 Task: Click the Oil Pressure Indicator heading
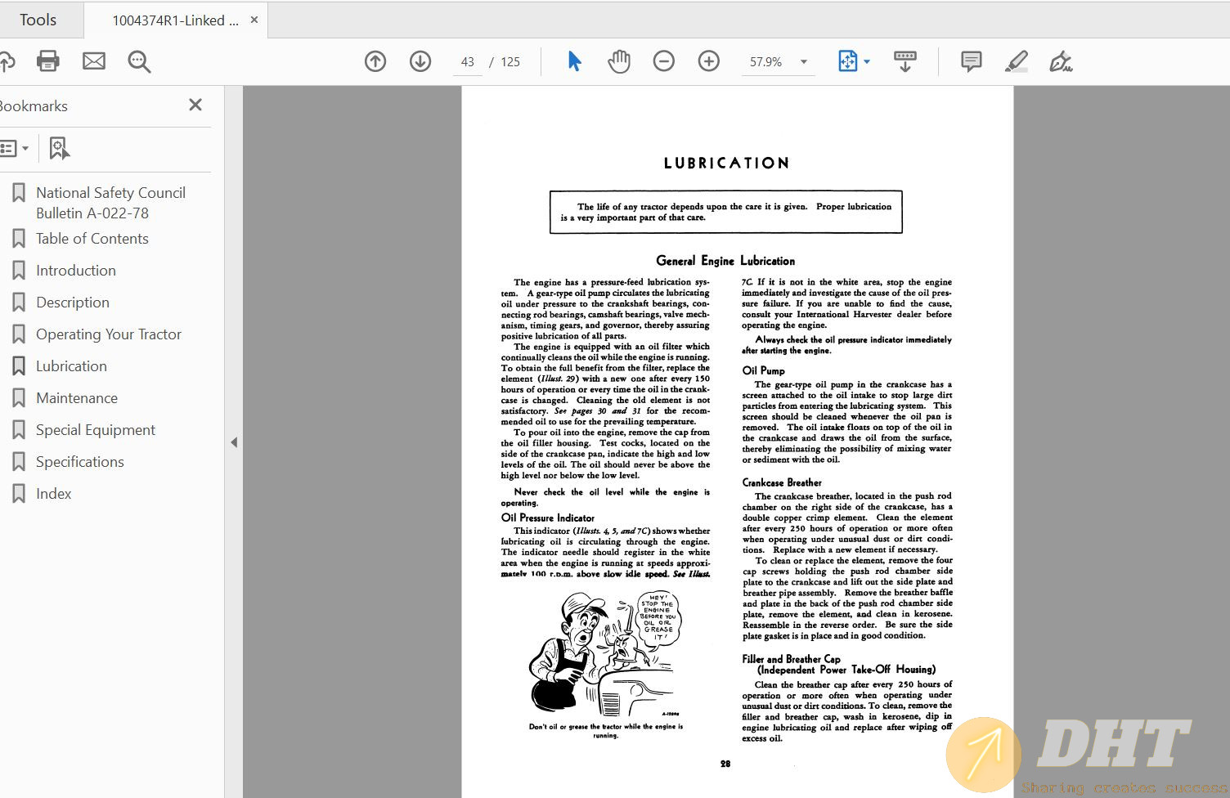pos(548,518)
